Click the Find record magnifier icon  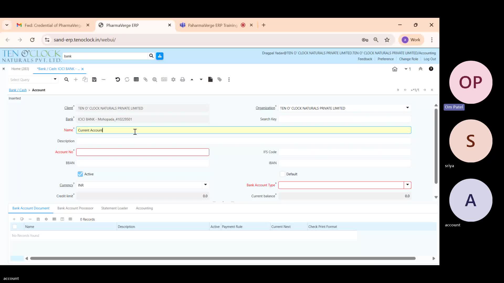click(x=66, y=80)
